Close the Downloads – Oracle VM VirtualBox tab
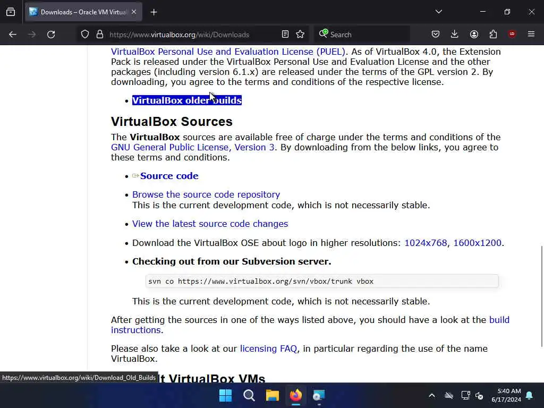The height and width of the screenshot is (408, 544). tap(134, 12)
